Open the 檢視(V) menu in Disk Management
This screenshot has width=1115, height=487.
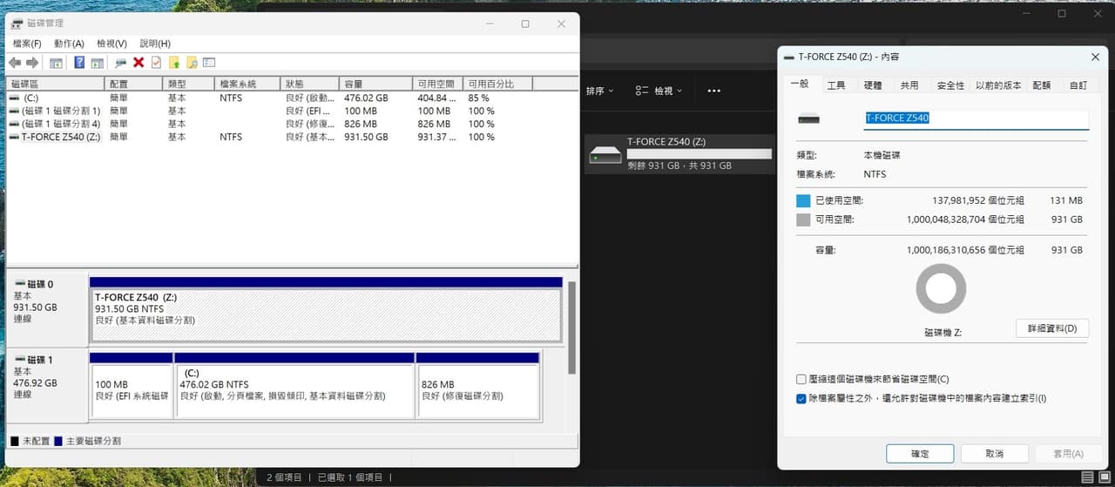pyautogui.click(x=111, y=44)
